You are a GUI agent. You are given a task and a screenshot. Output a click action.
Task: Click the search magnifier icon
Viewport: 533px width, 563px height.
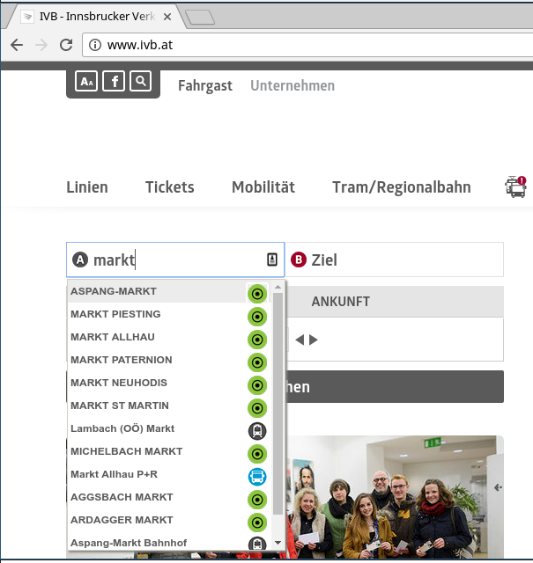141,81
